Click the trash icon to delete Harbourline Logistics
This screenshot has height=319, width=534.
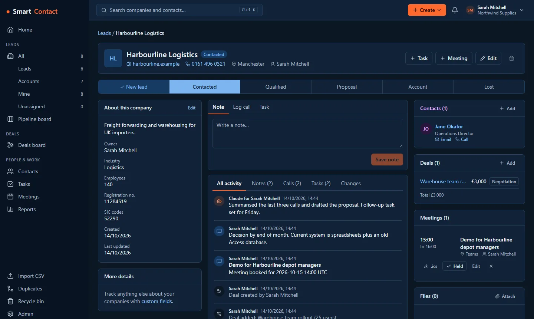click(511, 58)
